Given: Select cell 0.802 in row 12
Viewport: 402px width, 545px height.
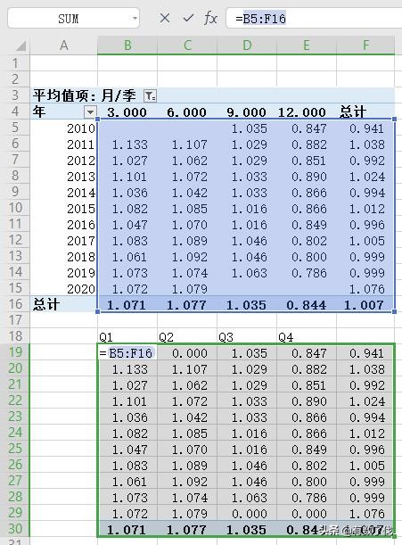Looking at the screenshot, I should (x=307, y=241).
